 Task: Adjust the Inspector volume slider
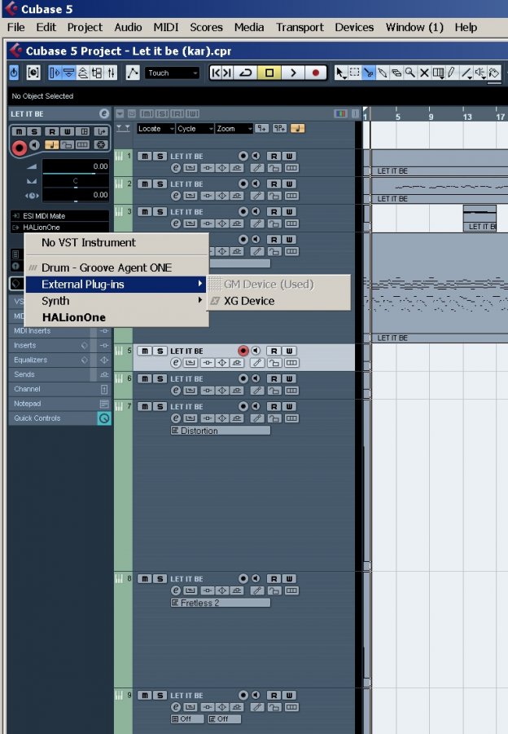click(x=76, y=167)
